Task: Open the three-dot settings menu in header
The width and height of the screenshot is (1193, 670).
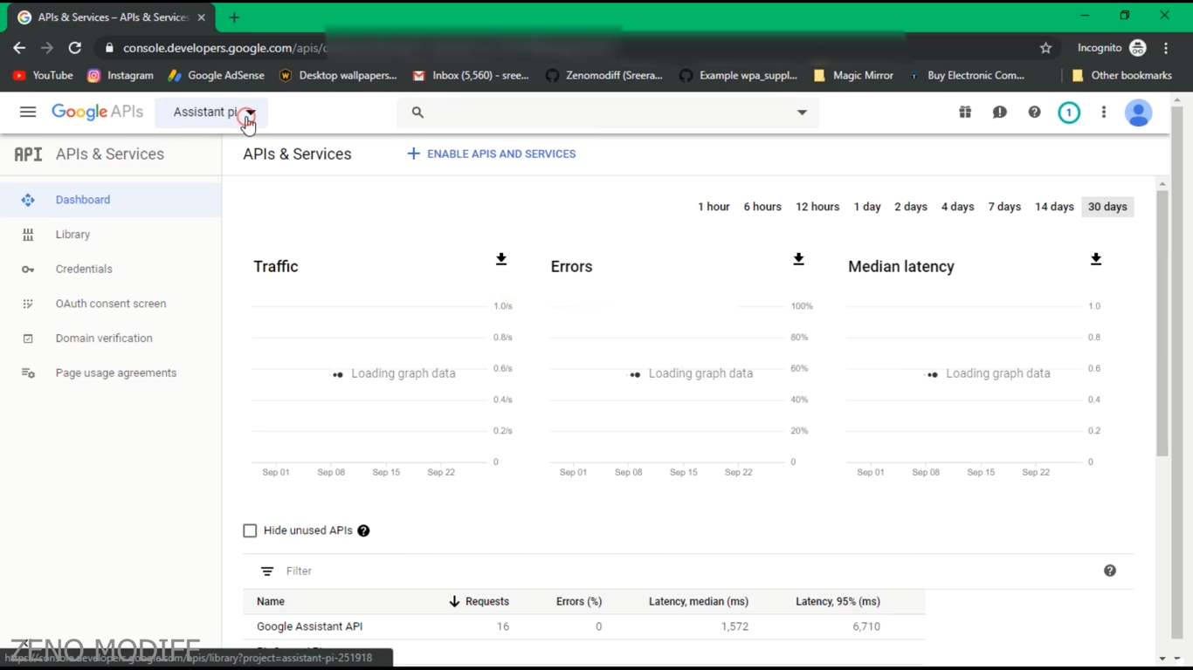Action: (x=1104, y=112)
